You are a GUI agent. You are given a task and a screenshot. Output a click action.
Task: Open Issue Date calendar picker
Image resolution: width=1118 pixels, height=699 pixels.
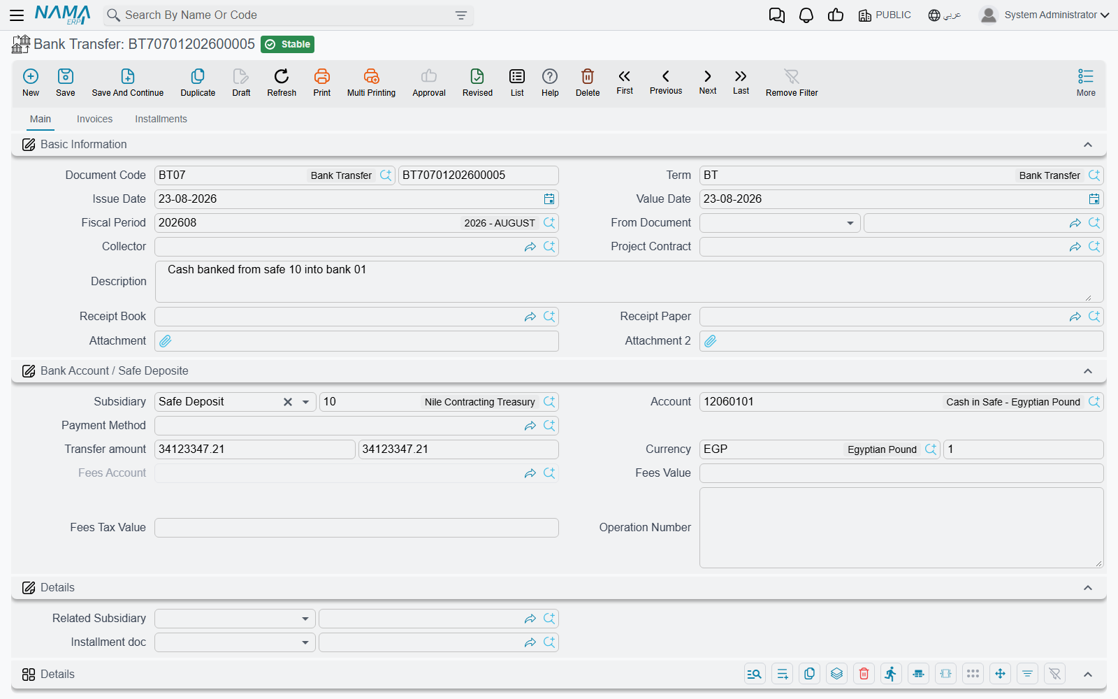(x=549, y=199)
